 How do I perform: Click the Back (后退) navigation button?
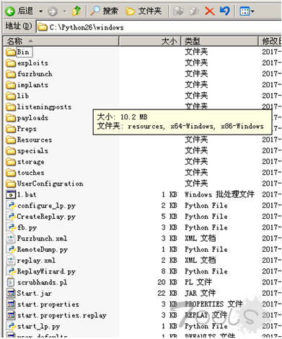[19, 11]
